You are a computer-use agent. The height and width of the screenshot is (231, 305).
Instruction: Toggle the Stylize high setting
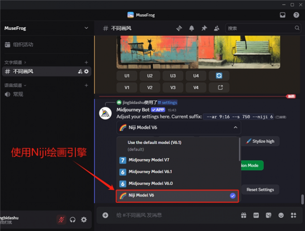pyautogui.click(x=260, y=141)
